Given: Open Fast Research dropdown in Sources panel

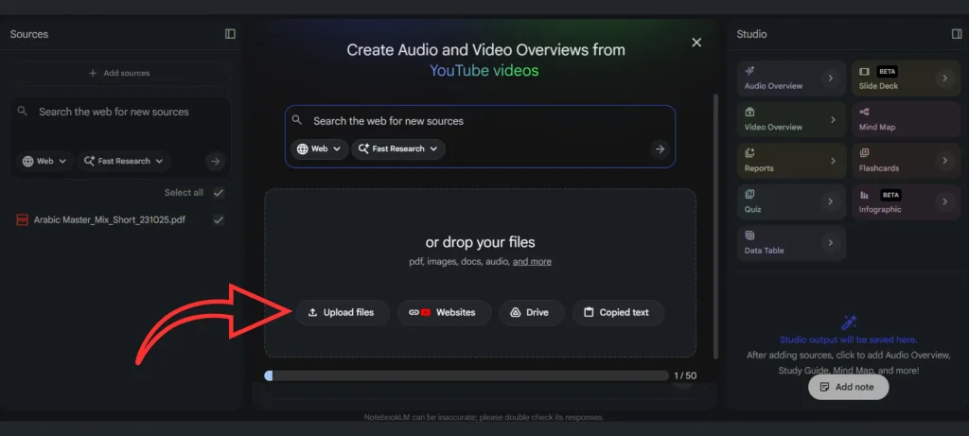Looking at the screenshot, I should point(124,161).
